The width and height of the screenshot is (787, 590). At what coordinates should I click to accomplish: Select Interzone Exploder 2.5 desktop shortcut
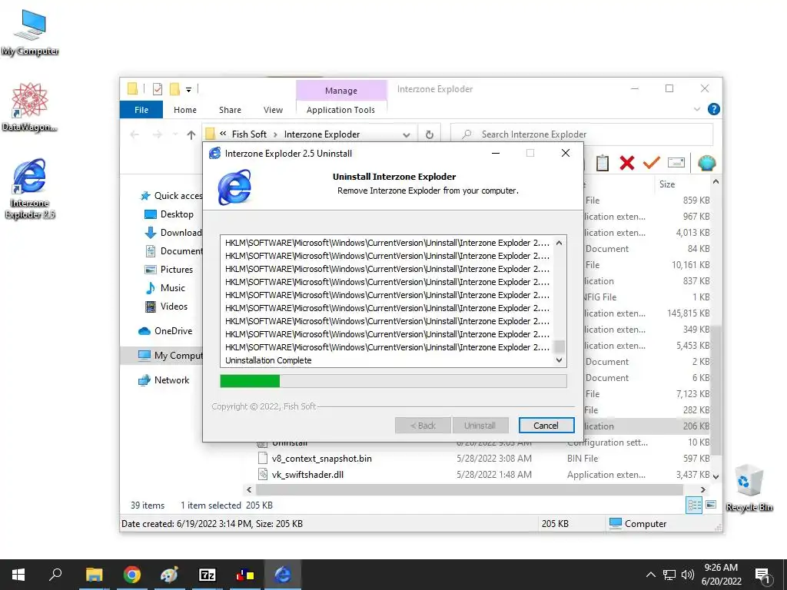tap(30, 189)
